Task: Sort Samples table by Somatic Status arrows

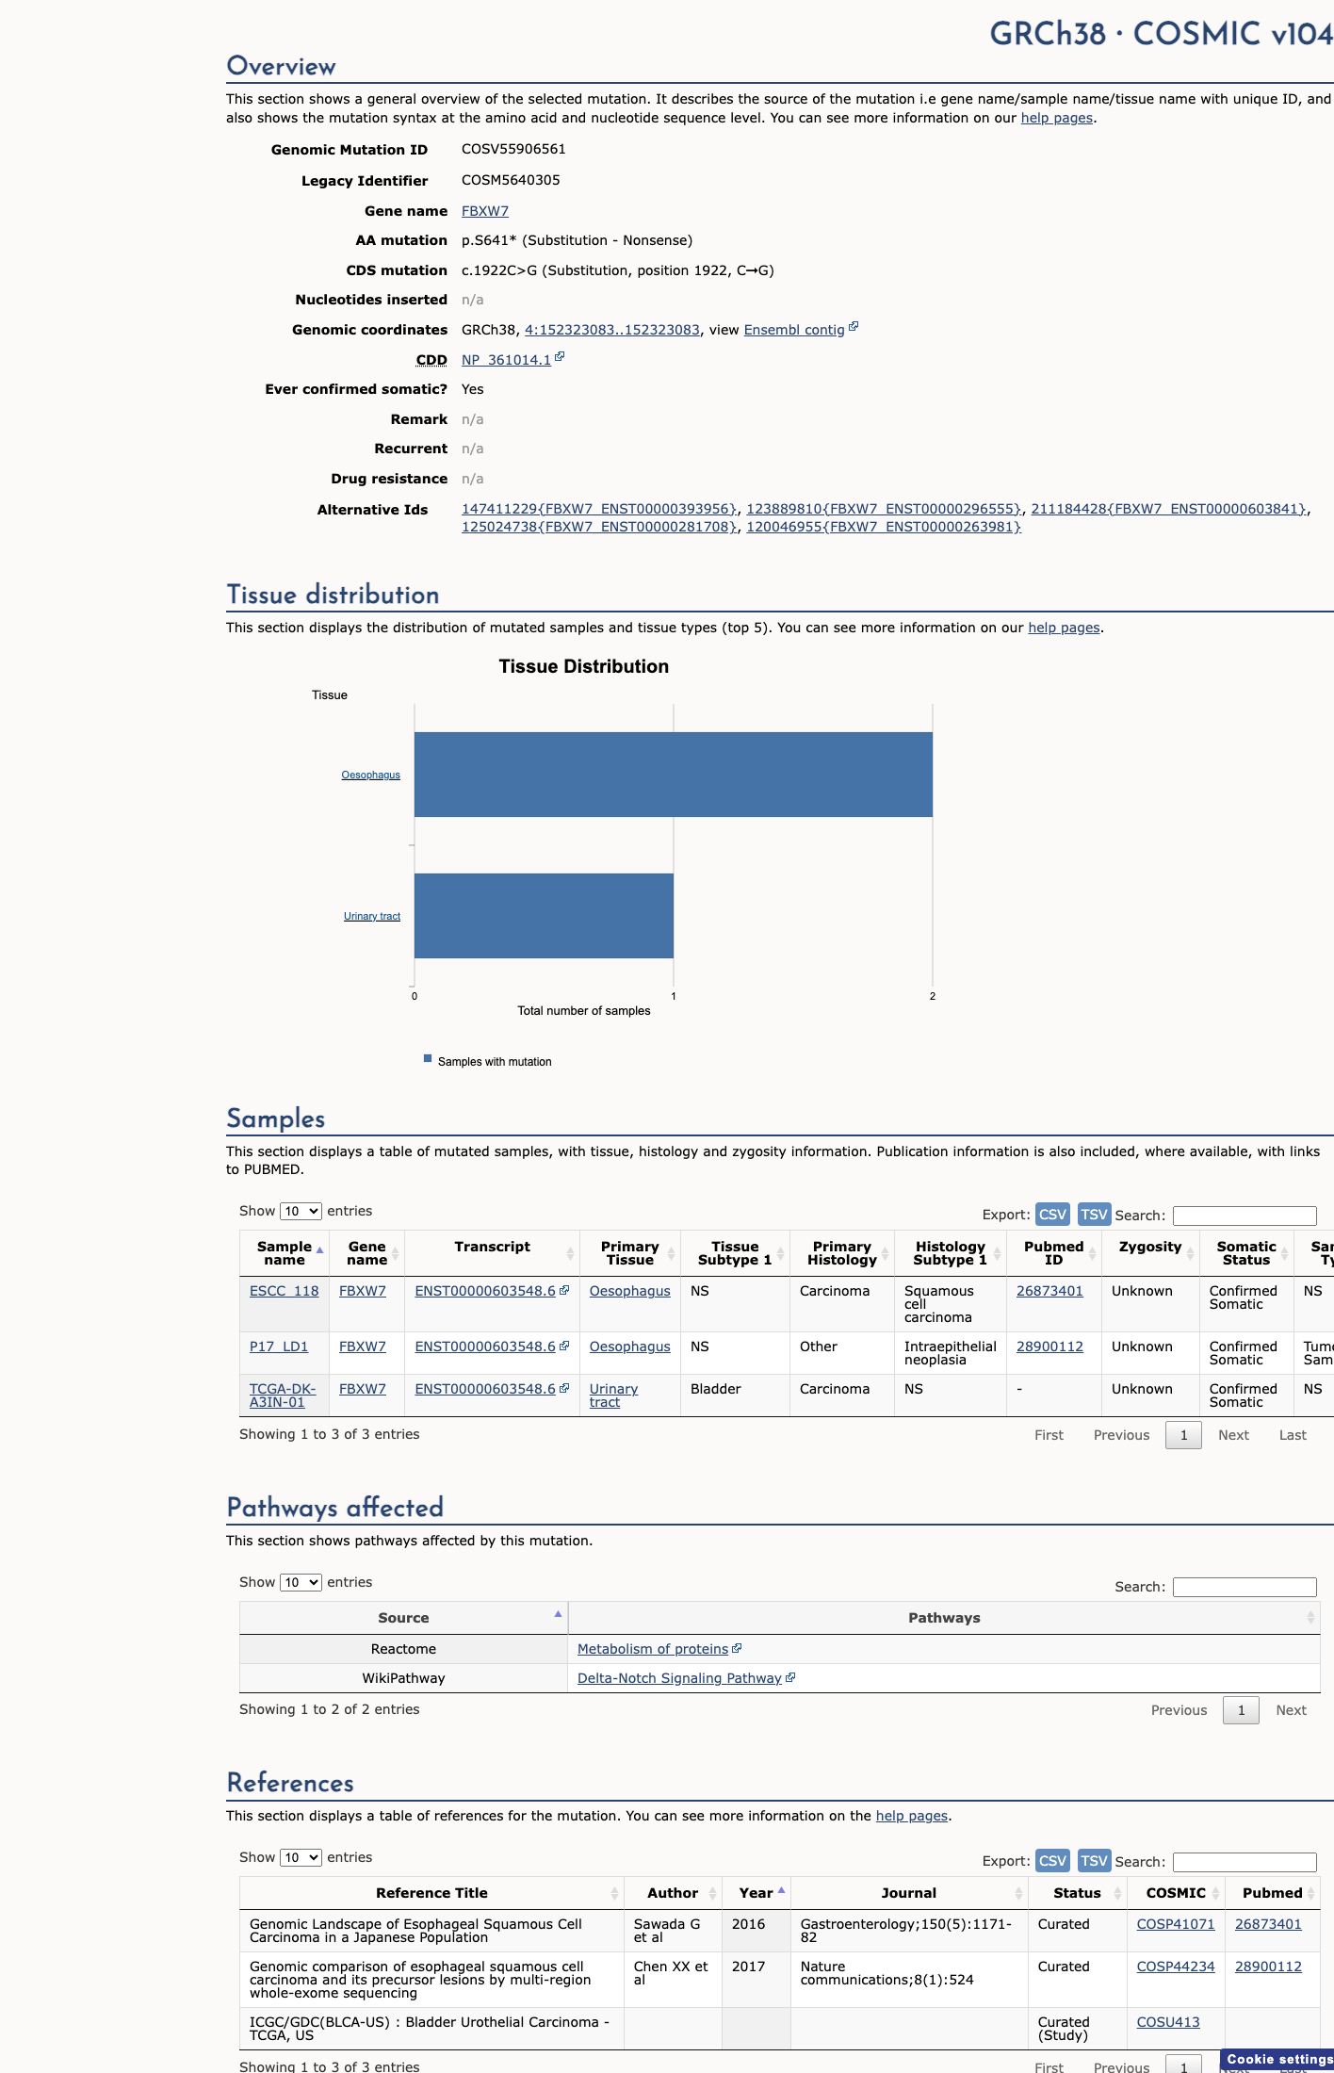Action: [1284, 1253]
